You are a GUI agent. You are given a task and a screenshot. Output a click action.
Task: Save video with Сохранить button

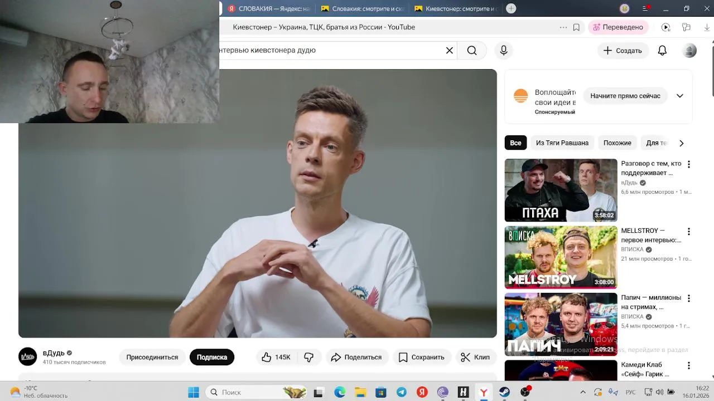point(422,357)
